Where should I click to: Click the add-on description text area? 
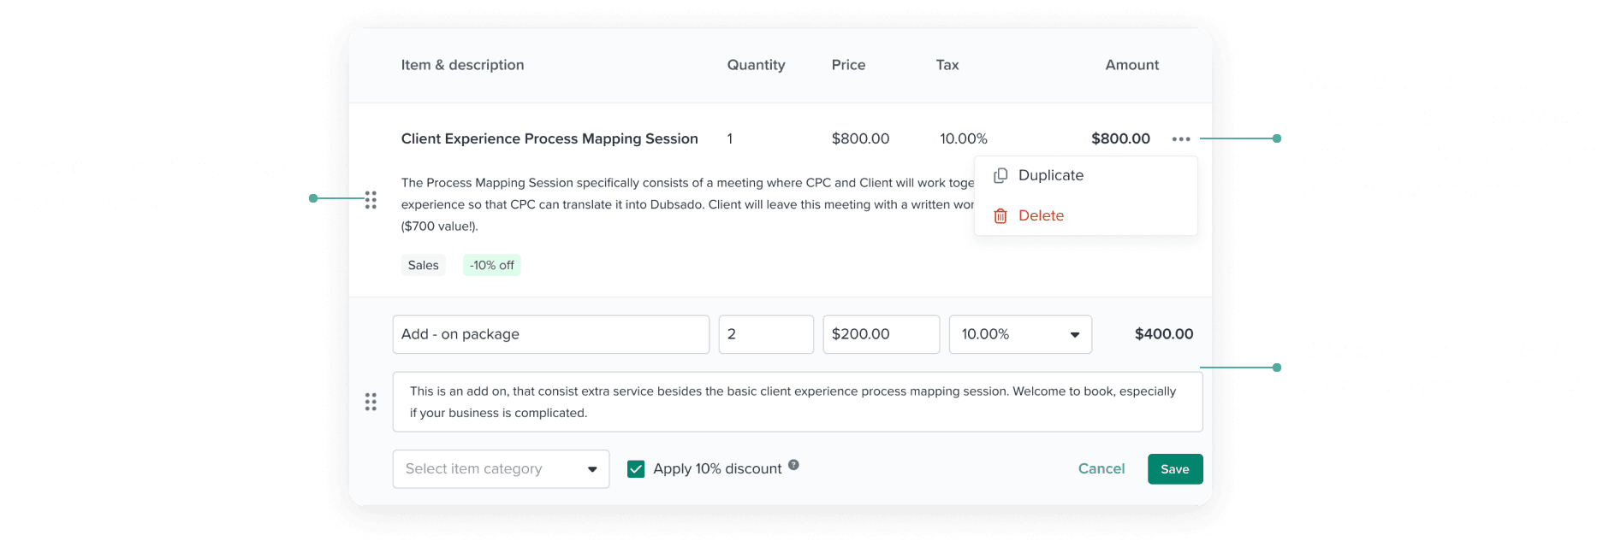click(x=796, y=401)
